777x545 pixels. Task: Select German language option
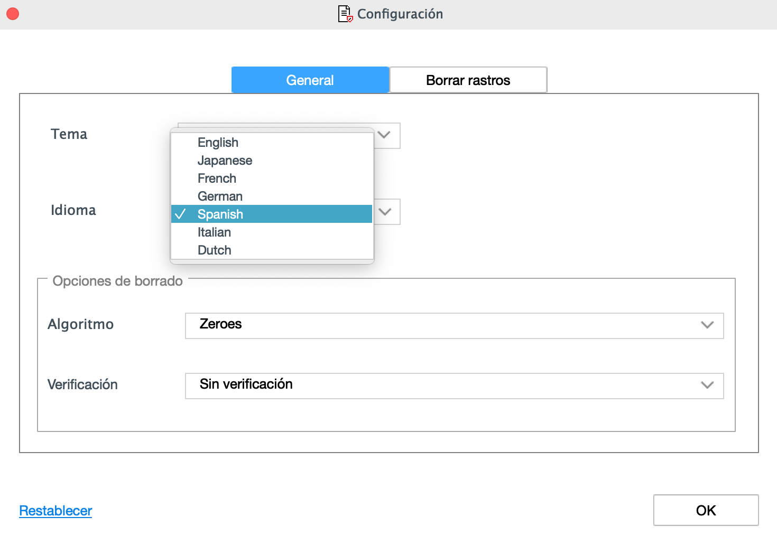click(272, 196)
